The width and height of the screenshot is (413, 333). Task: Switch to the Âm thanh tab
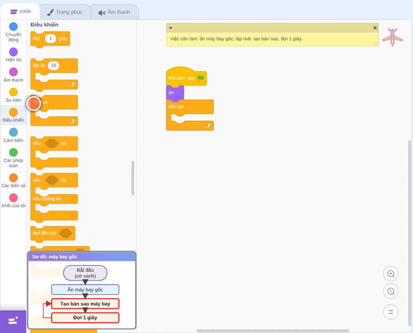(114, 12)
